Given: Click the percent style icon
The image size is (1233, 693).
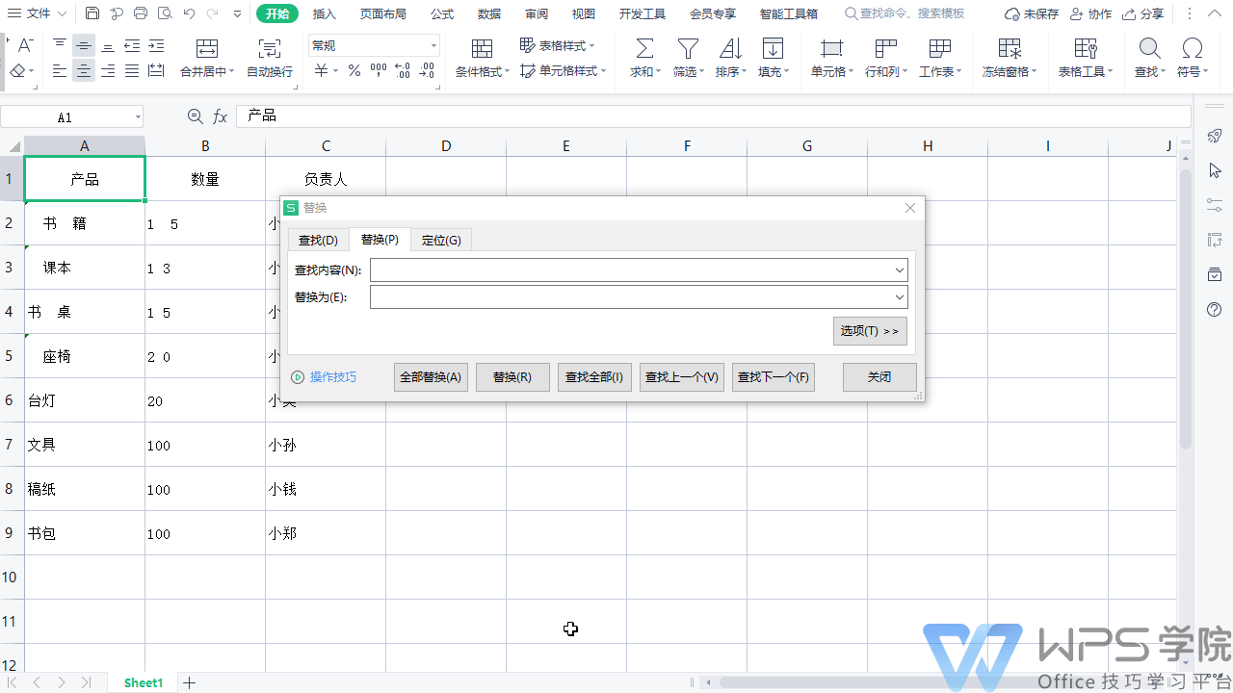Looking at the screenshot, I should click(x=354, y=71).
